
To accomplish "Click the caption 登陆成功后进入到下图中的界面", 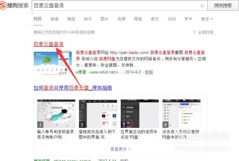I will [97, 134].
